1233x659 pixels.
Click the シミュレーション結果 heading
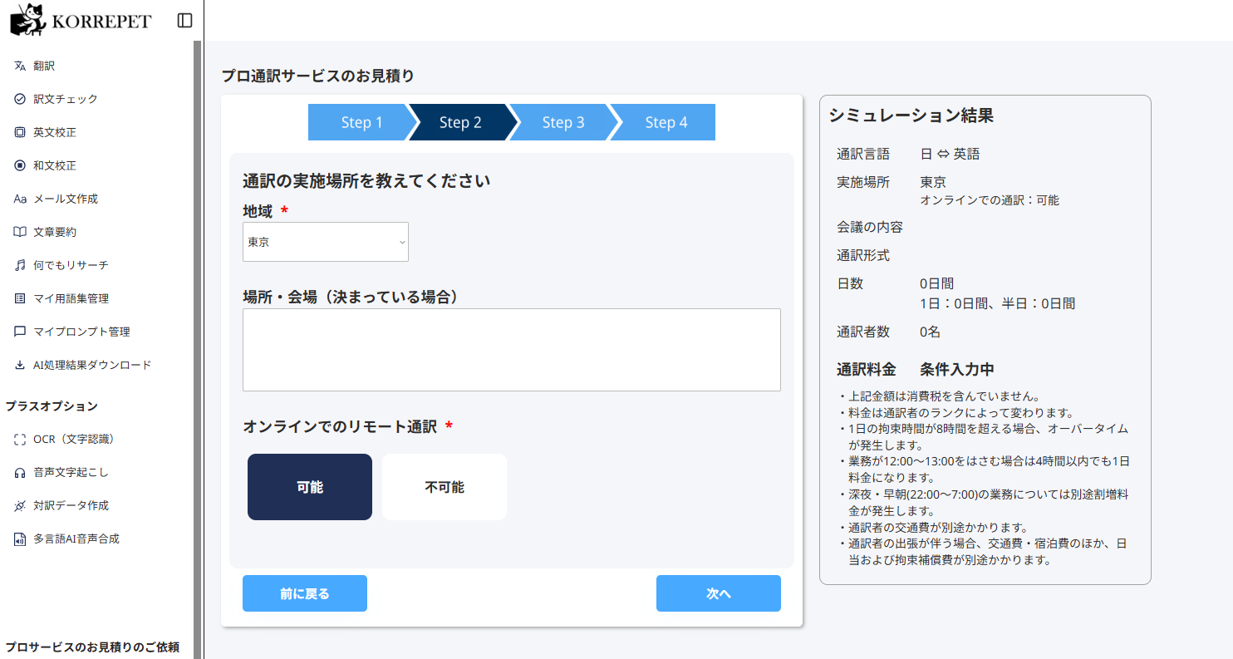[x=911, y=116]
